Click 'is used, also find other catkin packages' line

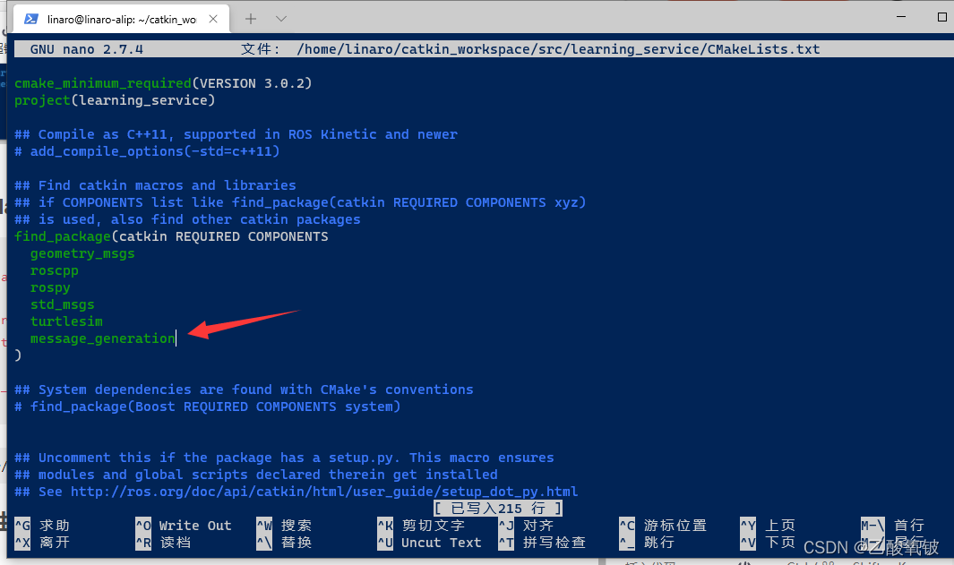point(187,219)
